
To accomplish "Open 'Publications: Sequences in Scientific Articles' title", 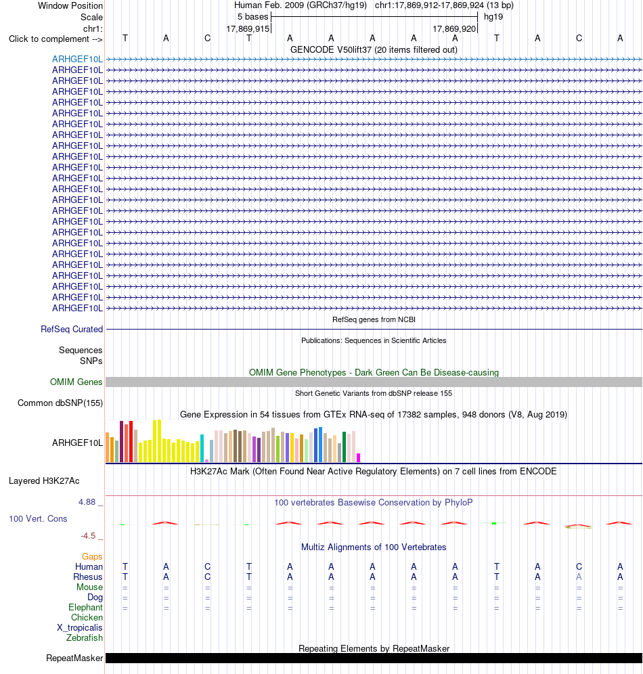I will (x=374, y=341).
